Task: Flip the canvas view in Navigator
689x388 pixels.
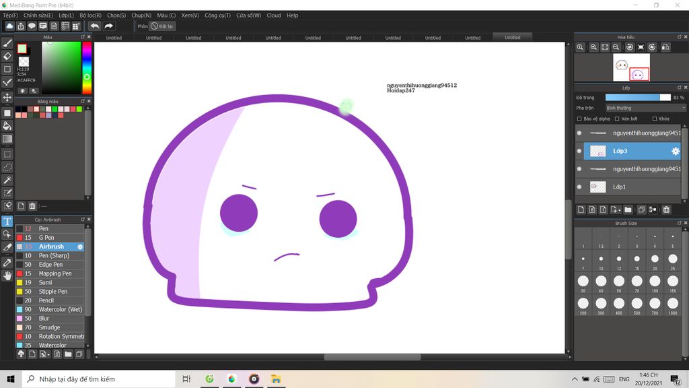Action: click(665, 47)
